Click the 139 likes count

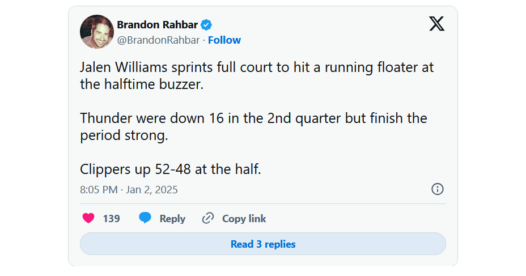[111, 219]
